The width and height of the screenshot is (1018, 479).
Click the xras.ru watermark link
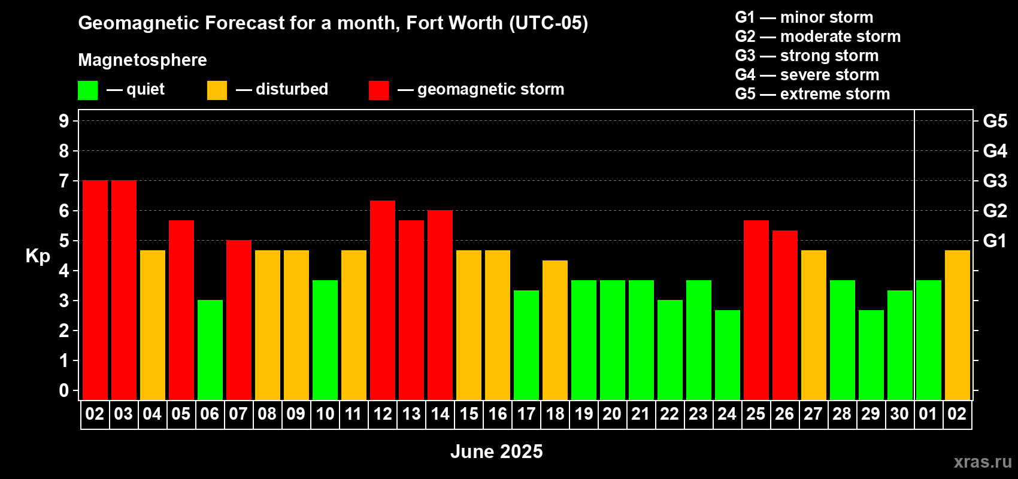983,461
